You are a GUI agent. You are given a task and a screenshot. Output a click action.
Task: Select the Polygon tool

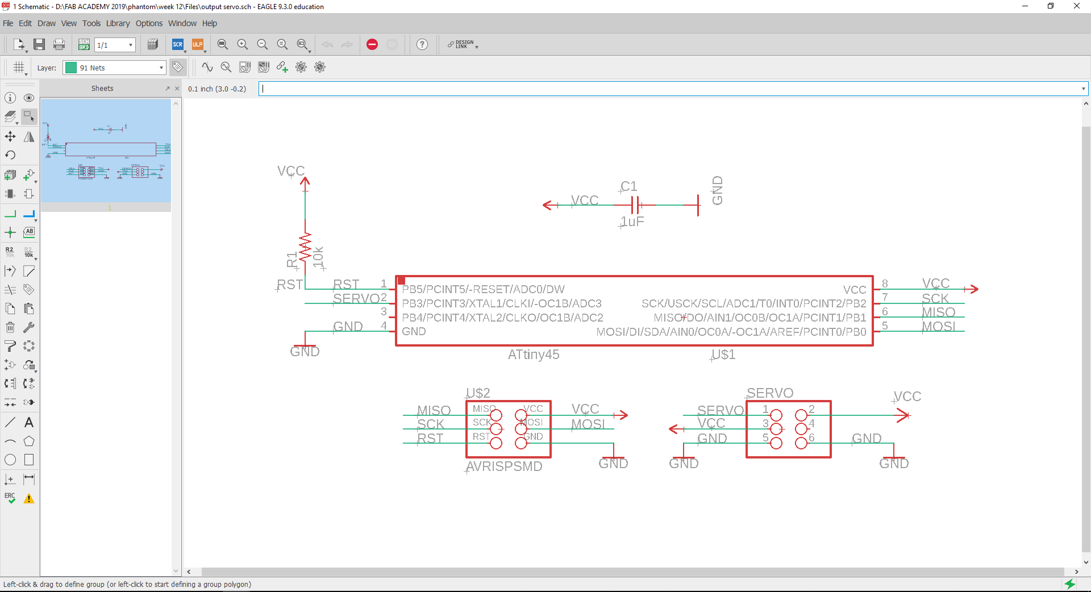[x=29, y=441]
